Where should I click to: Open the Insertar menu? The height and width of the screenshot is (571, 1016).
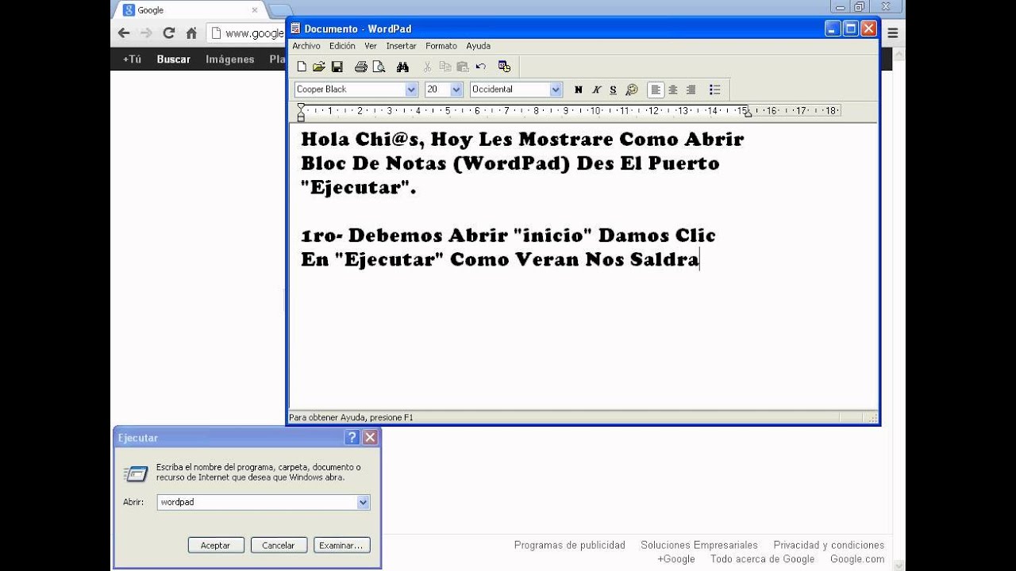click(401, 46)
